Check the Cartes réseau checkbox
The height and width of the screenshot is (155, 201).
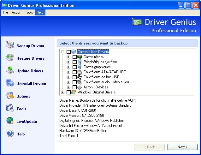(74, 57)
